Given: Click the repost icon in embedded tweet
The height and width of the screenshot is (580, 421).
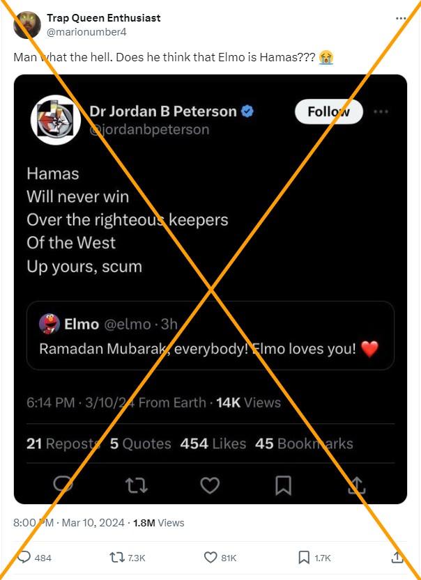Looking at the screenshot, I should pyautogui.click(x=137, y=485).
